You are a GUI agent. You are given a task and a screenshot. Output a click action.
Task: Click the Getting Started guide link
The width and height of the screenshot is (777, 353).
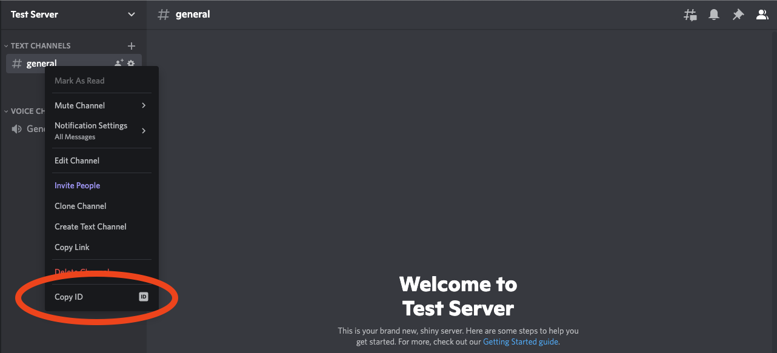pyautogui.click(x=520, y=341)
